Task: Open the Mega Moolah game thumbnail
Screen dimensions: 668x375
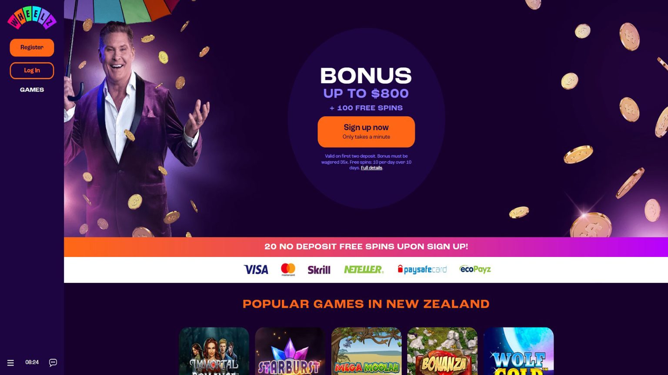Action: [x=366, y=351]
